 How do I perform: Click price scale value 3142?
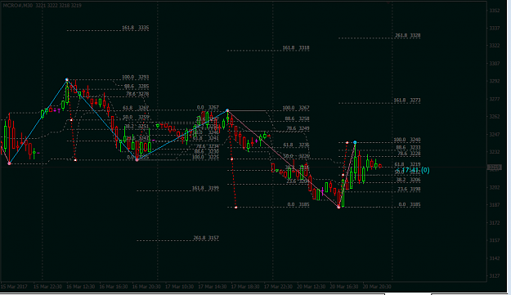pos(495,258)
